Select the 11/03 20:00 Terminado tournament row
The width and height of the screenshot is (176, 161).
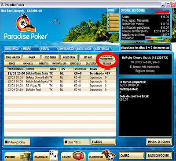[60, 73]
